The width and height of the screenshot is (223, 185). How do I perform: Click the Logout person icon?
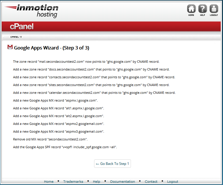pyautogui.click(x=214, y=9)
